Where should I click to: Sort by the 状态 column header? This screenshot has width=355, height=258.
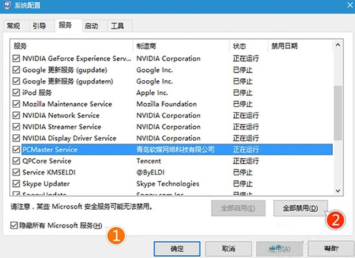pos(249,46)
